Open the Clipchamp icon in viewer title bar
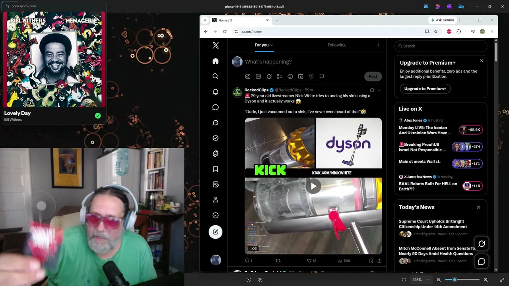509x286 pixels. click(449, 6)
